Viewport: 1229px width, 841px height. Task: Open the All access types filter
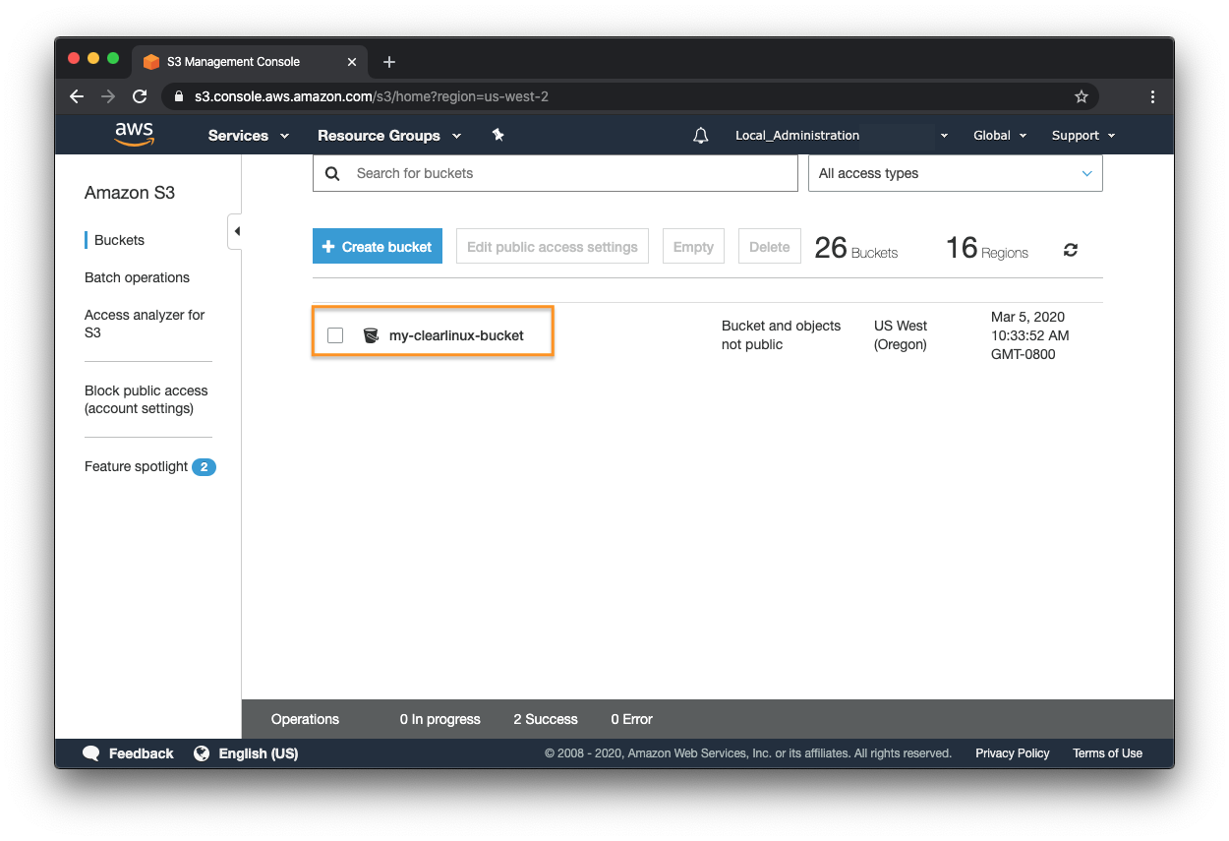pos(956,173)
